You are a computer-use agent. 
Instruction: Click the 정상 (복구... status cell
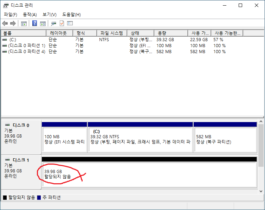[x=141, y=52]
